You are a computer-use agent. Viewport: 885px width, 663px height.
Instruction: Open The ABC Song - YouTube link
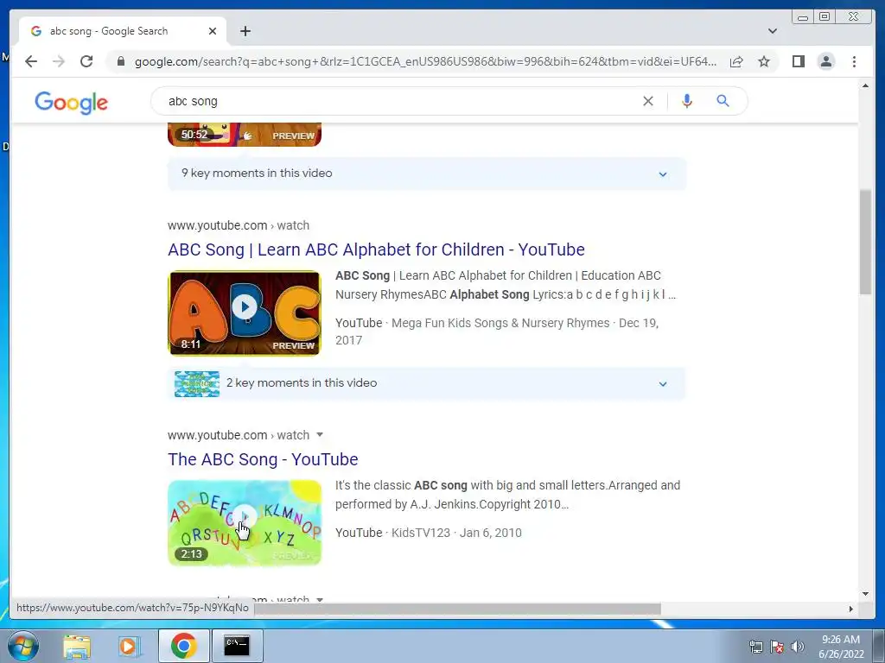(263, 459)
